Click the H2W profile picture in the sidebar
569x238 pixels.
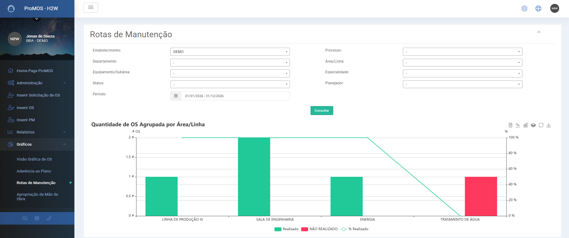click(15, 39)
